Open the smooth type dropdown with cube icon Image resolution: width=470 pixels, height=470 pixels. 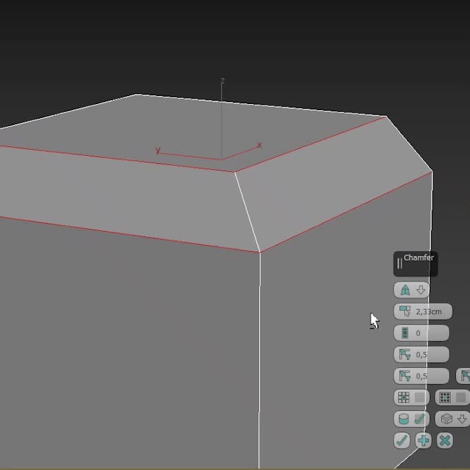coord(453,419)
